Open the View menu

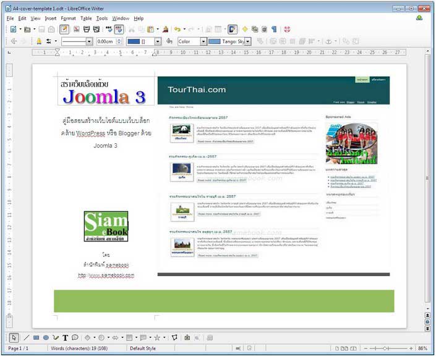click(35, 19)
